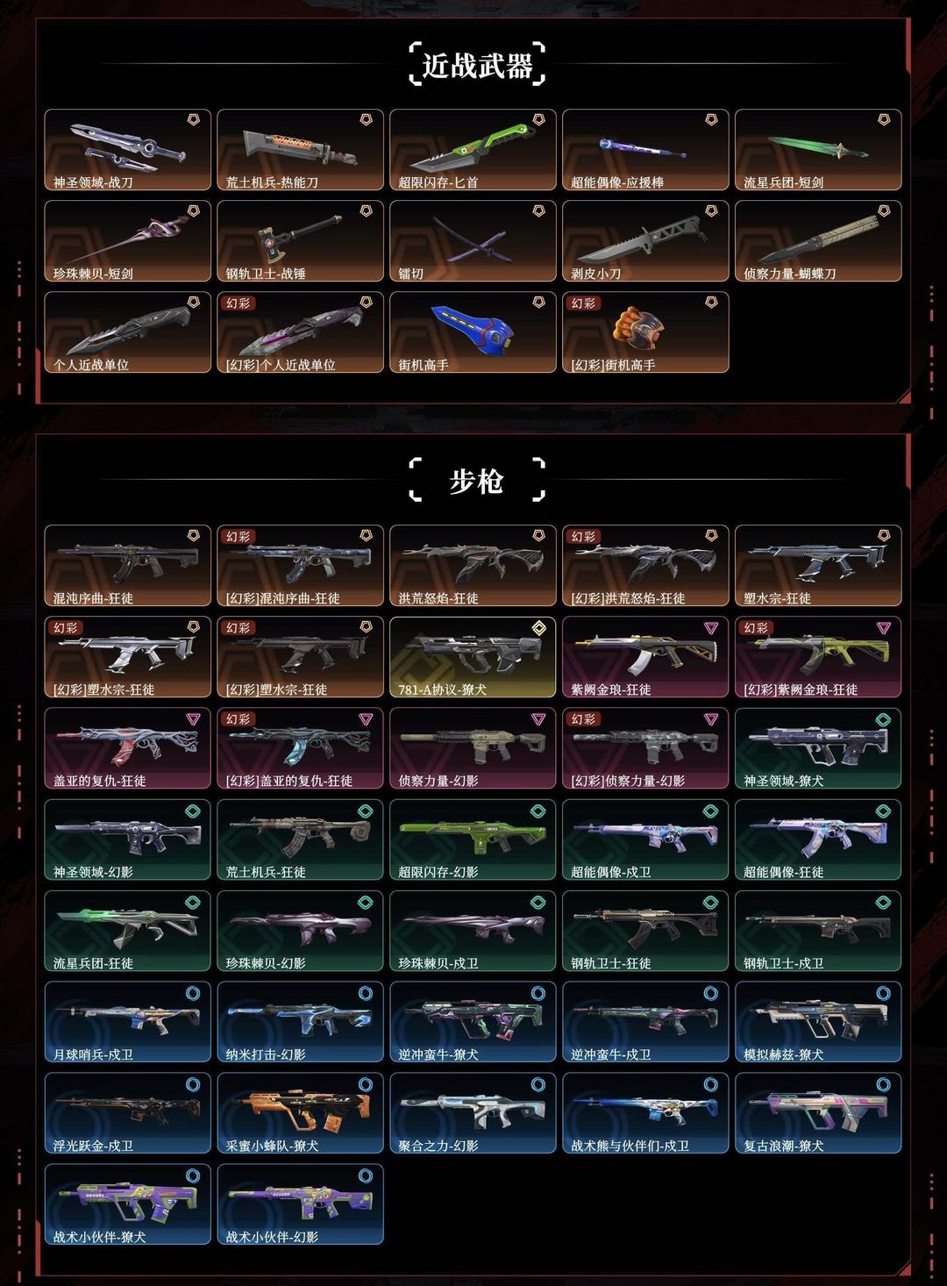Open the 流星兵团-狂徒 rifle skin

coord(128,931)
